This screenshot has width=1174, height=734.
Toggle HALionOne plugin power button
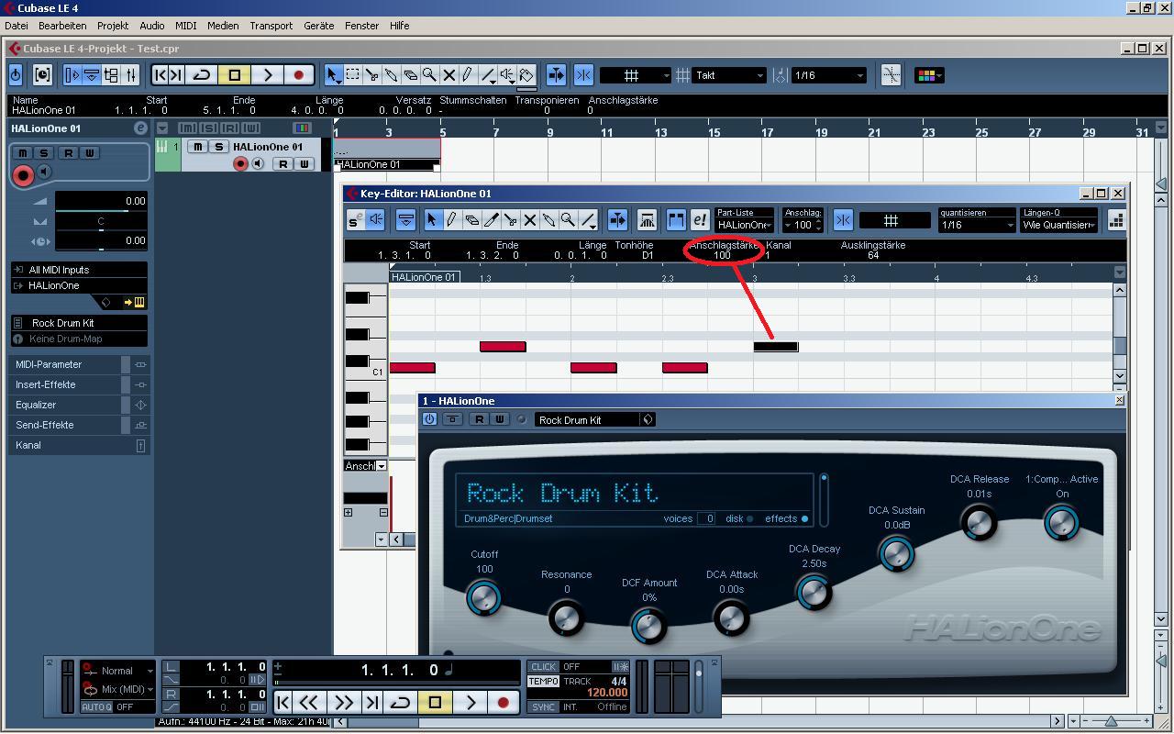click(x=429, y=419)
